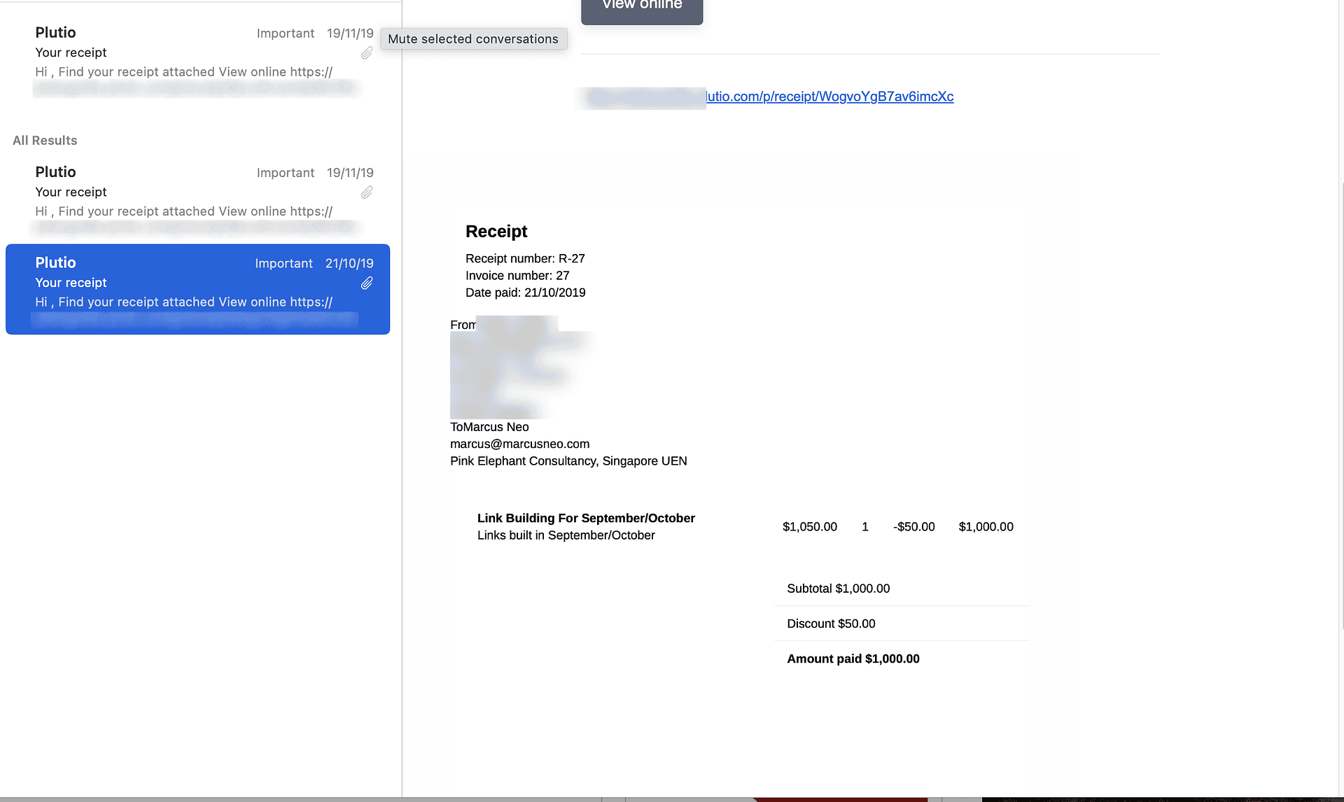
Task: Click the Discount $50.00 row
Action: click(831, 624)
